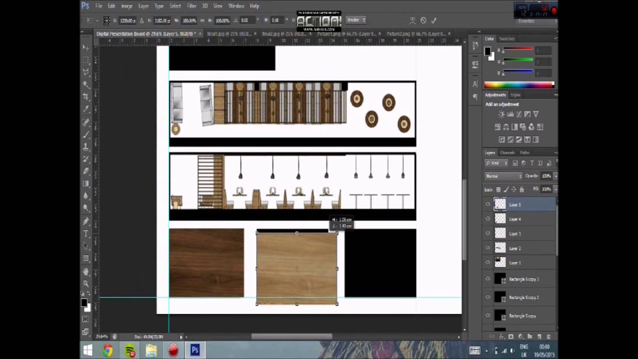The width and height of the screenshot is (638, 359).
Task: Add Curves adjustment
Action: [x=518, y=114]
